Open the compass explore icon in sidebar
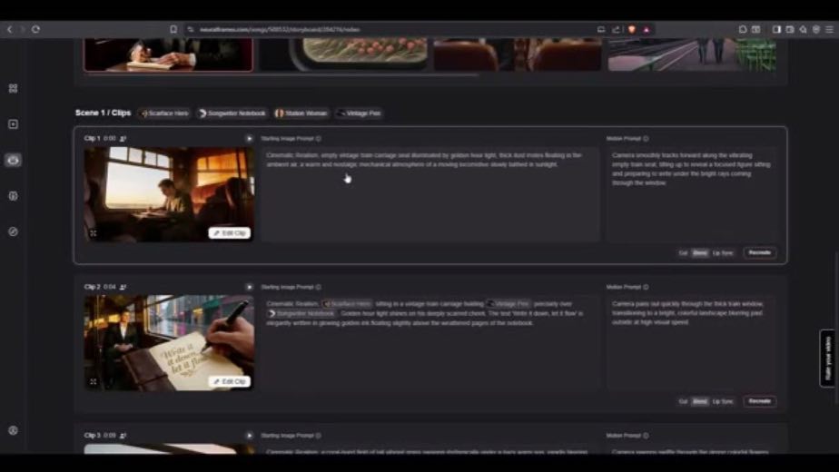The width and height of the screenshot is (839, 472). pos(14,231)
